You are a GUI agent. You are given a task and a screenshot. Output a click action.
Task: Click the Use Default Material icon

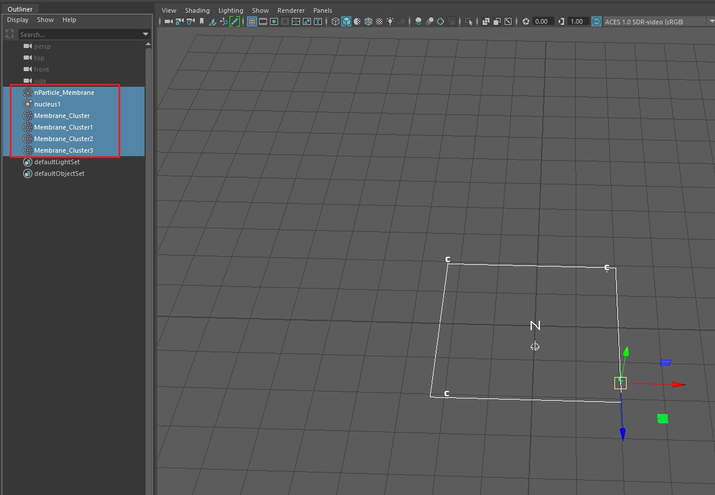(357, 21)
